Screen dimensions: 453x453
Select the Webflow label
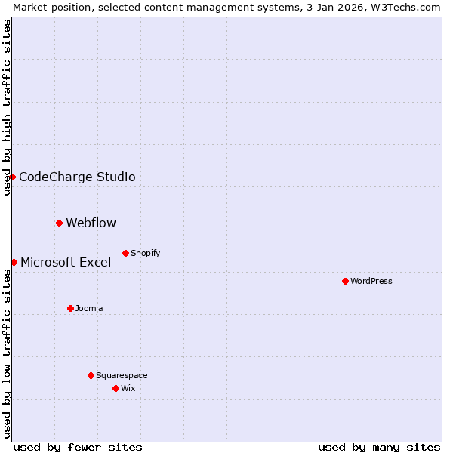[x=91, y=223]
